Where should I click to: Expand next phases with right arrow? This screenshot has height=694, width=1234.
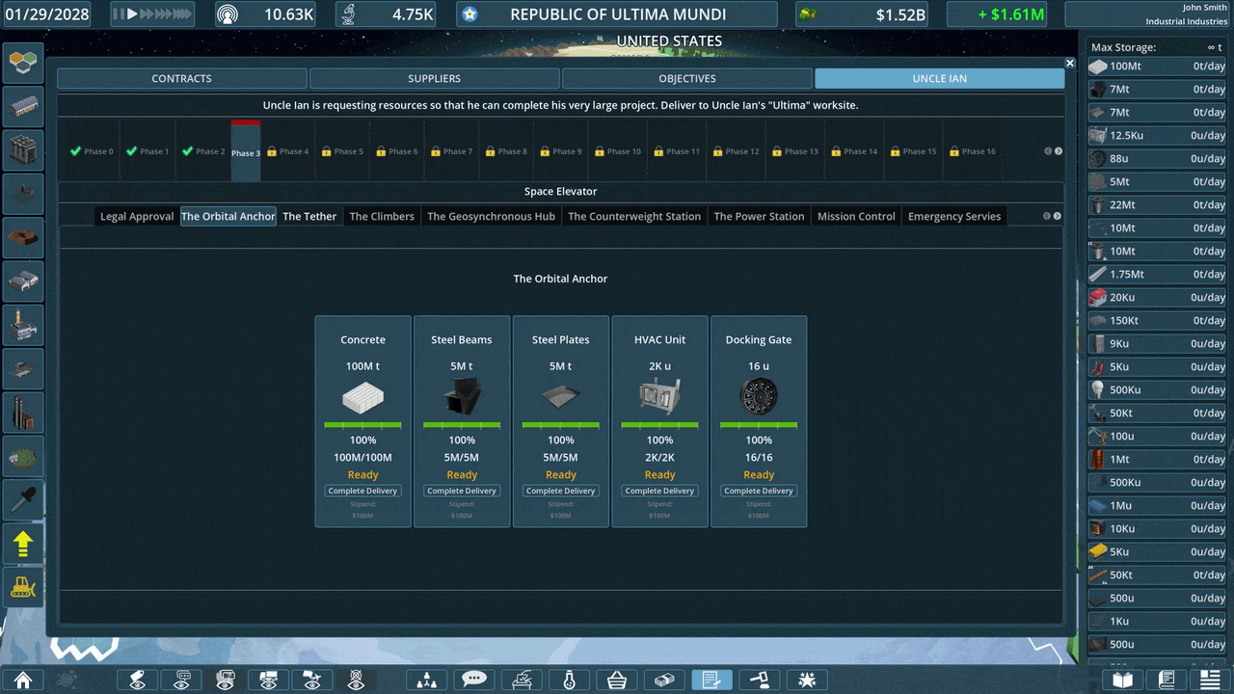pos(1059,151)
